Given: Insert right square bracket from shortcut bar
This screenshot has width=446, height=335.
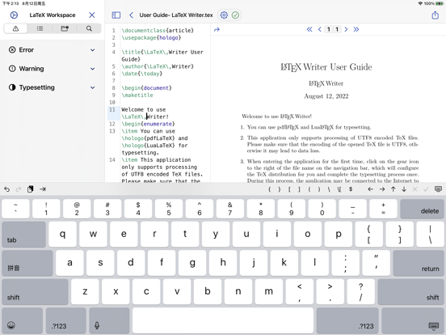Looking at the screenshot, I should click(299, 189).
